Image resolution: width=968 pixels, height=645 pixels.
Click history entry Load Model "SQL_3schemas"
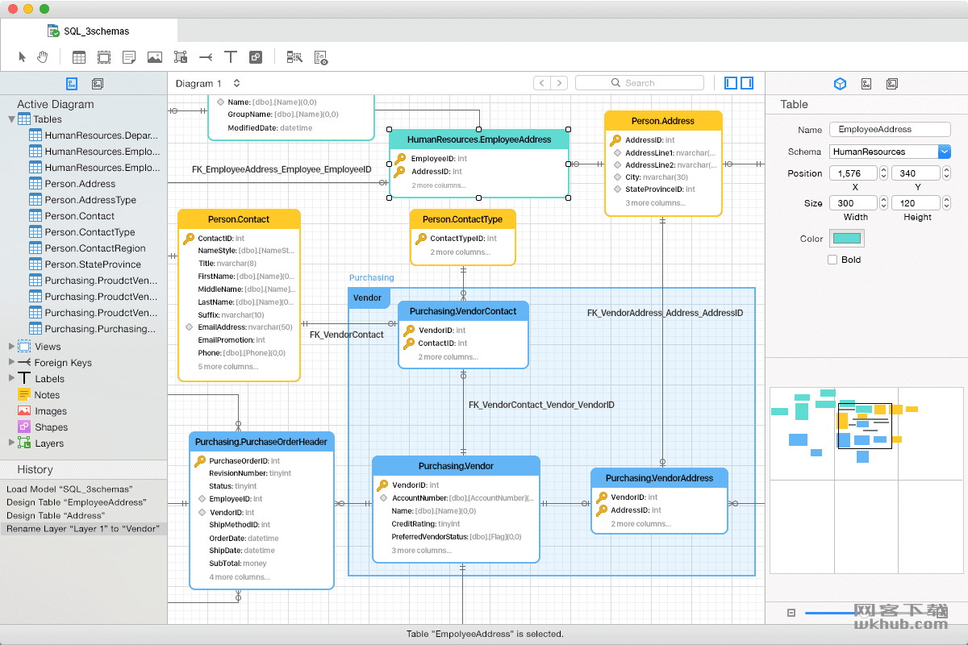[x=84, y=489]
